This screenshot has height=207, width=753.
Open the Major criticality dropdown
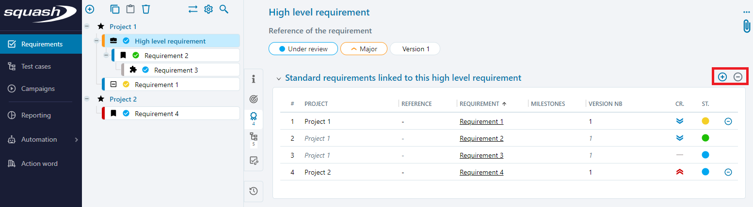[364, 49]
